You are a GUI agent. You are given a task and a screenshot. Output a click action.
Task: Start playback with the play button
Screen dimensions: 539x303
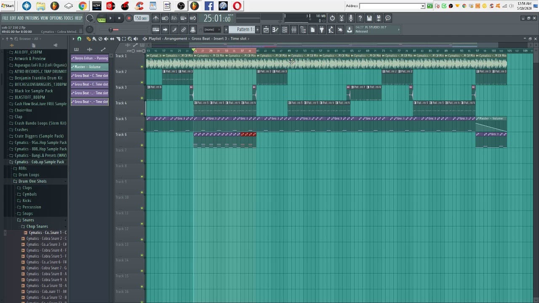(110, 18)
